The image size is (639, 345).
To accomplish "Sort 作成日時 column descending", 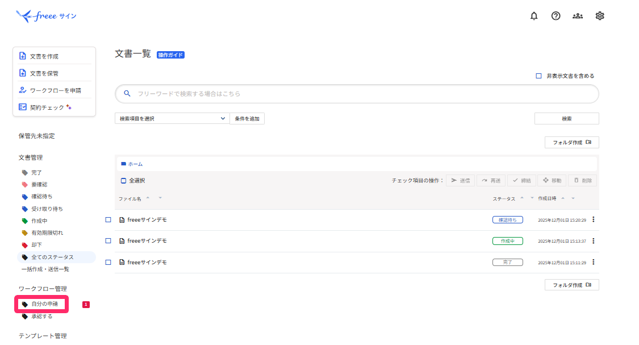I will pyautogui.click(x=573, y=198).
